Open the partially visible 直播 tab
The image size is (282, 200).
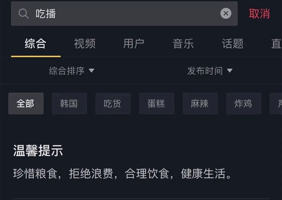pyautogui.click(x=277, y=44)
